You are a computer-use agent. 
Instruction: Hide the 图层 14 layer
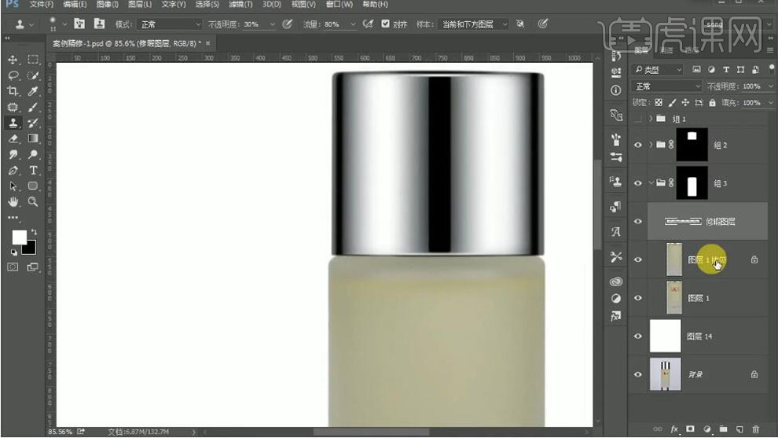[x=638, y=337]
